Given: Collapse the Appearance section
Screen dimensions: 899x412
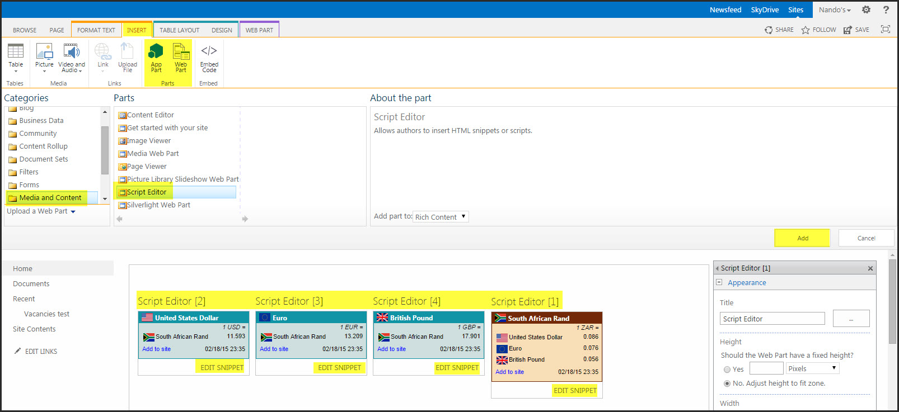Looking at the screenshot, I should [x=719, y=282].
